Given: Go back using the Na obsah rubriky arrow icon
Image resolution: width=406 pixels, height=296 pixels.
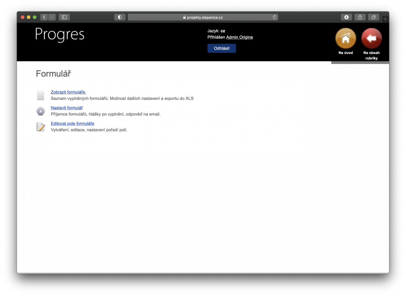Looking at the screenshot, I should (x=371, y=39).
